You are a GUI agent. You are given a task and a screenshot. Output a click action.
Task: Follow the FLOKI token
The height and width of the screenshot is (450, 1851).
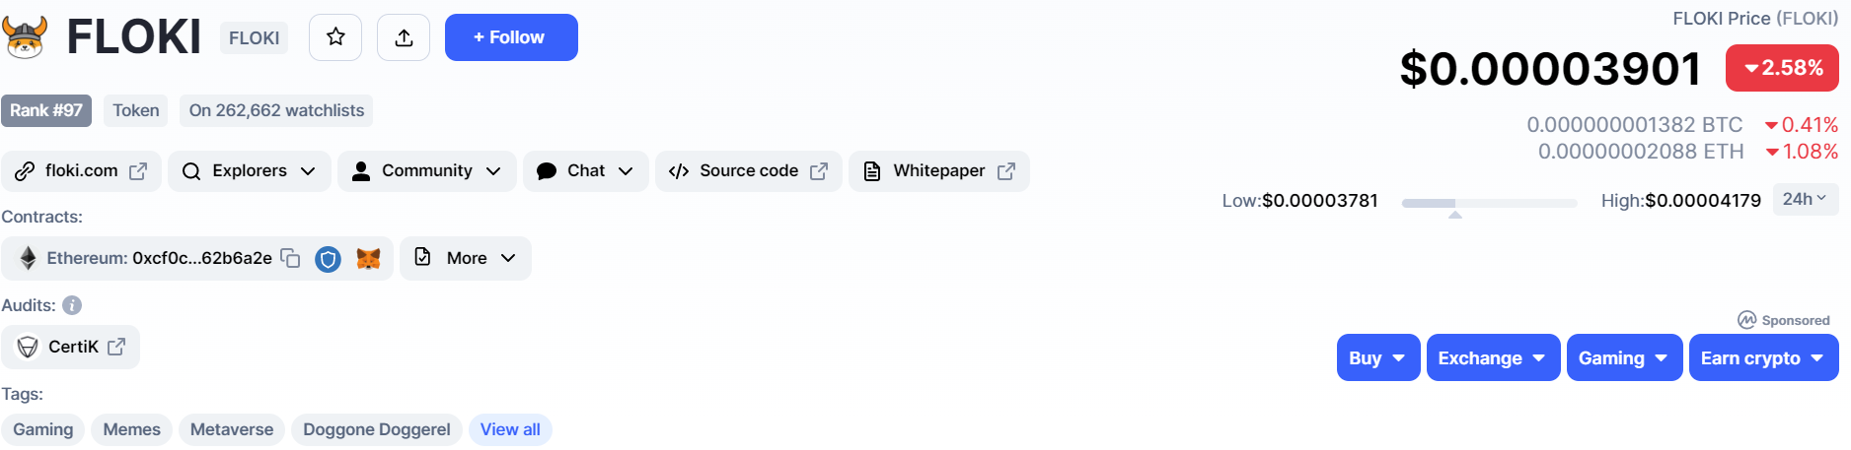pyautogui.click(x=511, y=37)
